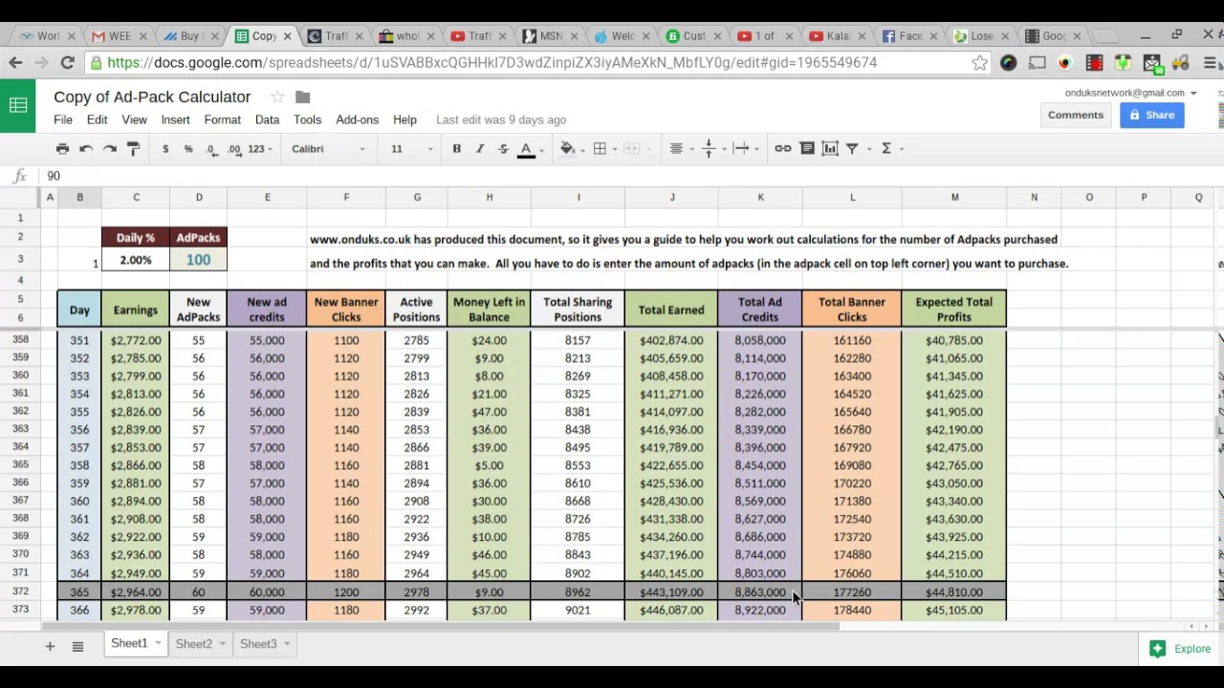Image resolution: width=1224 pixels, height=688 pixels.
Task: Toggle bold formatting
Action: pos(456,148)
